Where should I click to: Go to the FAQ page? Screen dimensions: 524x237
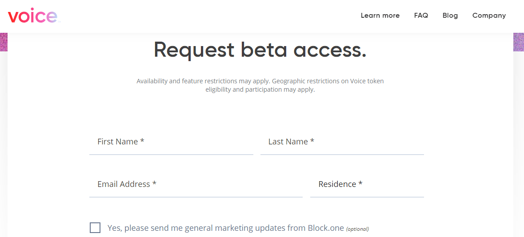[421, 16]
